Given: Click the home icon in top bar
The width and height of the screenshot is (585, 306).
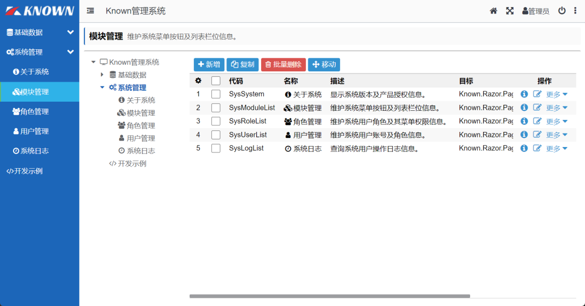Looking at the screenshot, I should (x=493, y=11).
